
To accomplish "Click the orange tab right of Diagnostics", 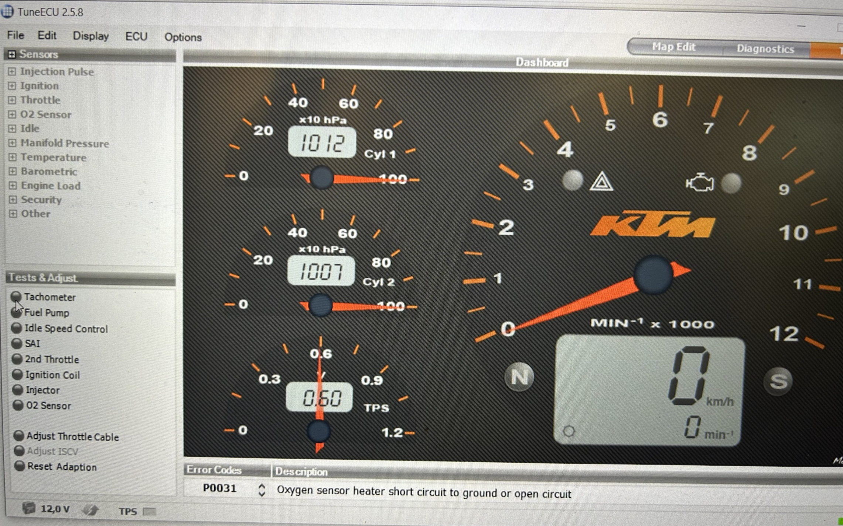I will coord(827,51).
